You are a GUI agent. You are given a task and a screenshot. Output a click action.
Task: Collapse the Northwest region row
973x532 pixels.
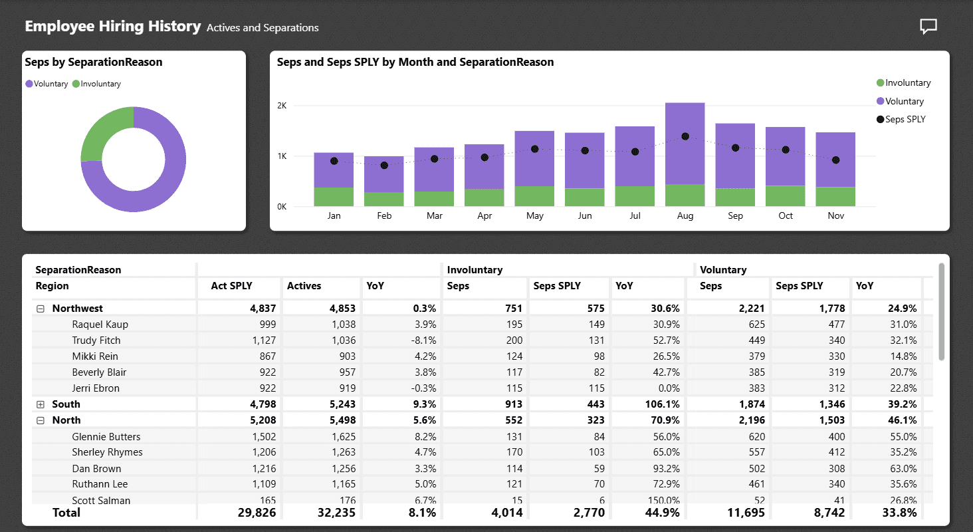pos(41,309)
